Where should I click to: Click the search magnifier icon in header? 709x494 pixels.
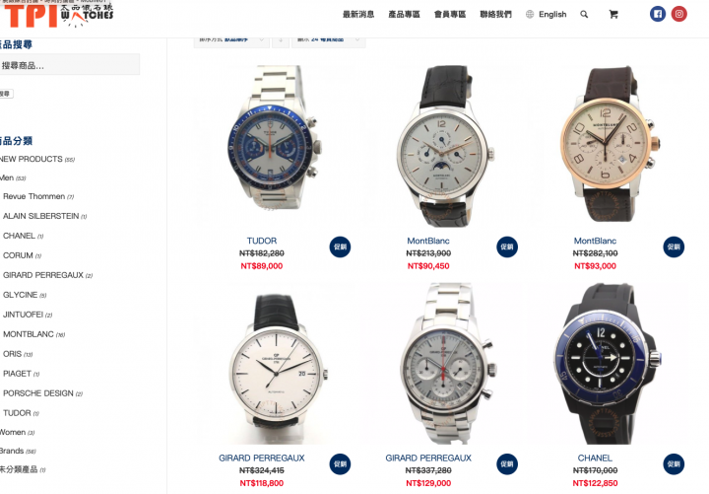point(584,15)
